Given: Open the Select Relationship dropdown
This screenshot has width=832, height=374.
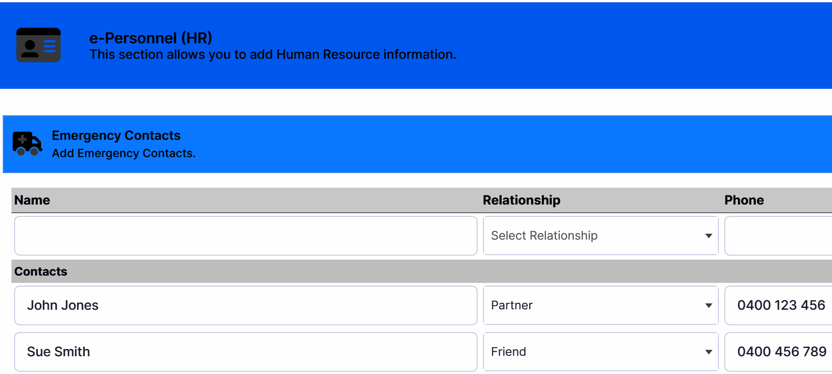Looking at the screenshot, I should tap(600, 236).
